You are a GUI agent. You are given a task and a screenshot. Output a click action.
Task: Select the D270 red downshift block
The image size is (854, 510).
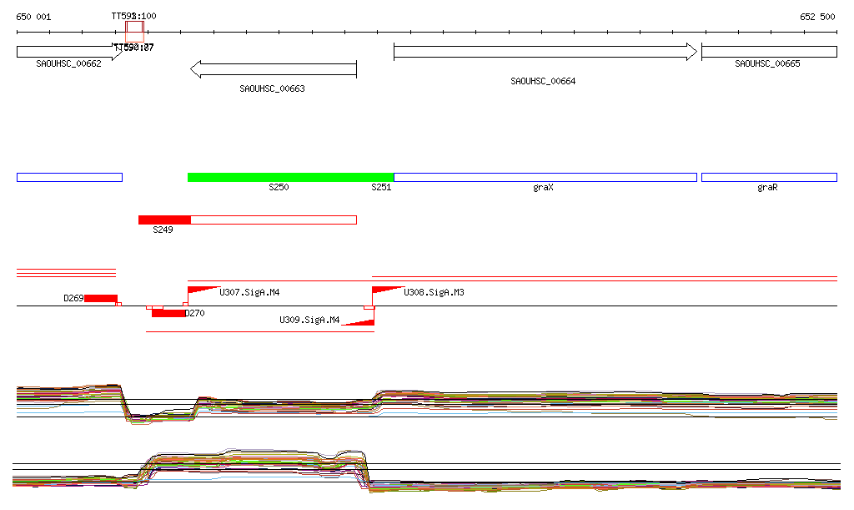point(168,313)
